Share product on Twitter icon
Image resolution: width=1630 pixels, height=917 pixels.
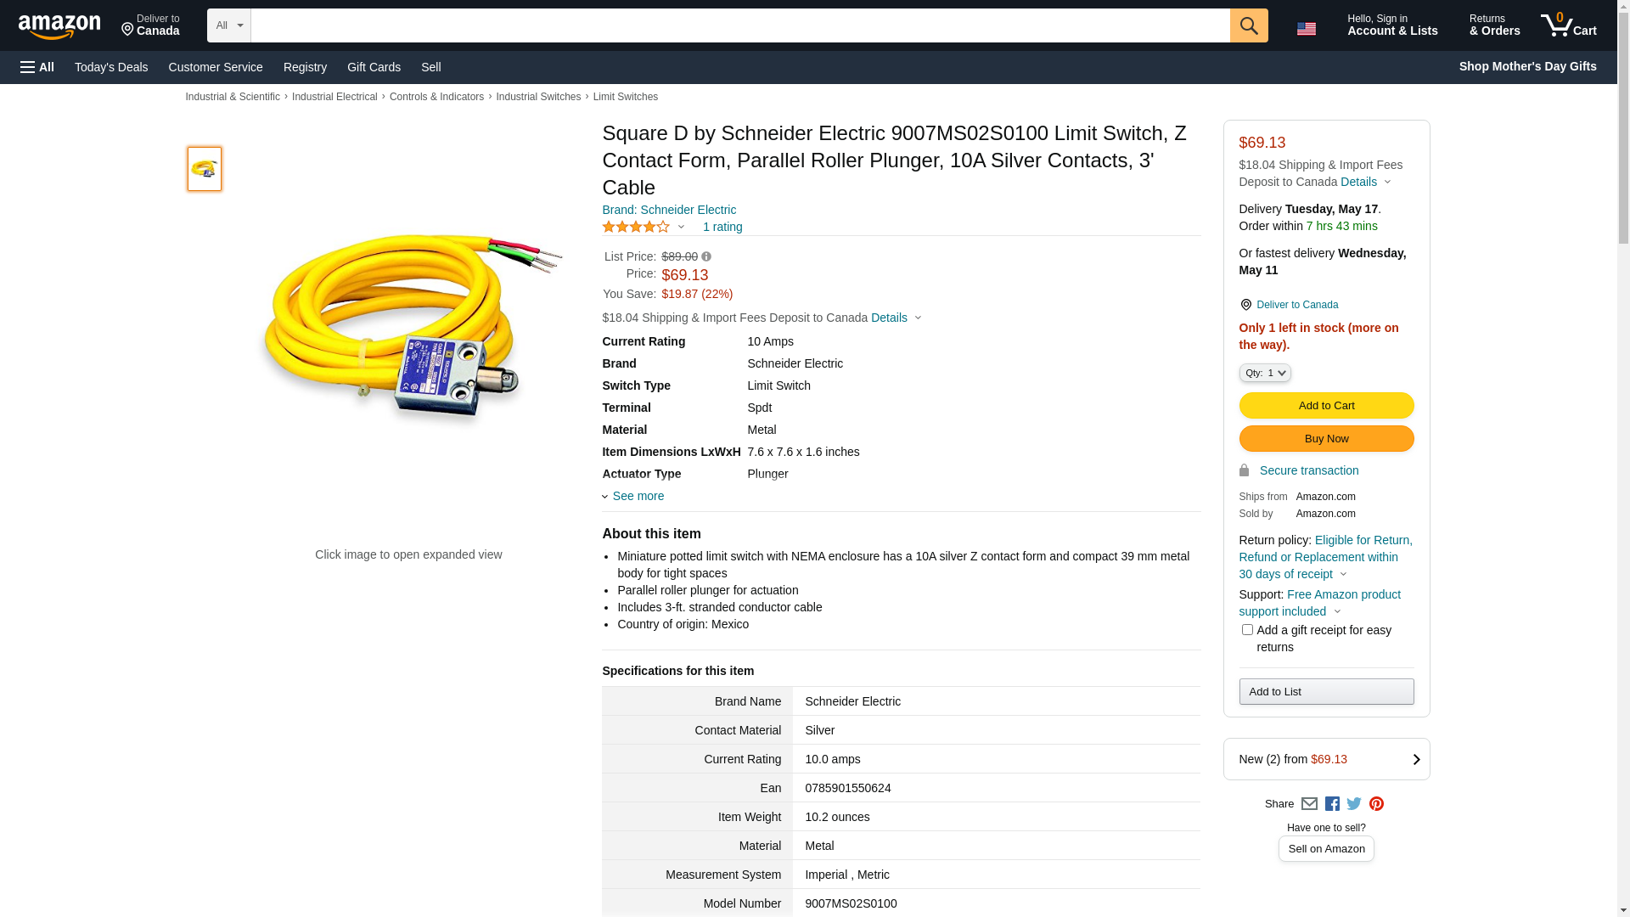pos(1354,803)
